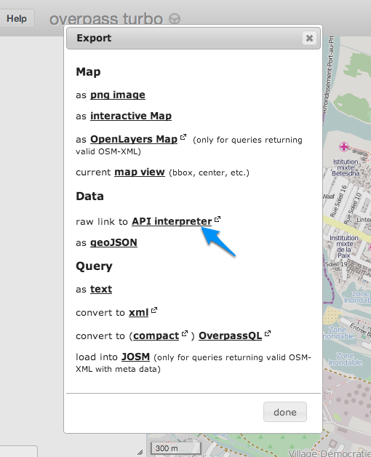Open the OpenLayers Map link
Viewport: 371px width, 457px height.
pos(134,139)
